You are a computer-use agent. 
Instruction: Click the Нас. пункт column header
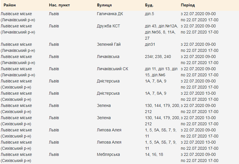click(59, 5)
